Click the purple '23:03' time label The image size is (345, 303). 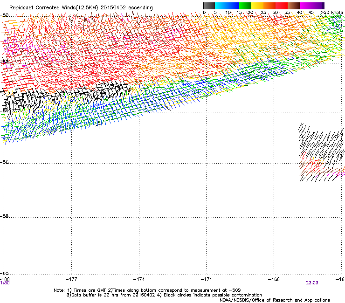tap(312, 283)
